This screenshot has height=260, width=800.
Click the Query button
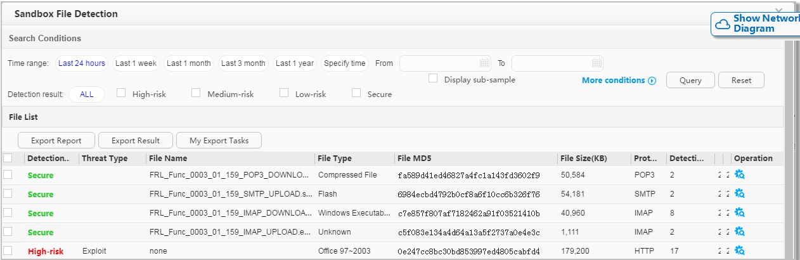(x=690, y=81)
